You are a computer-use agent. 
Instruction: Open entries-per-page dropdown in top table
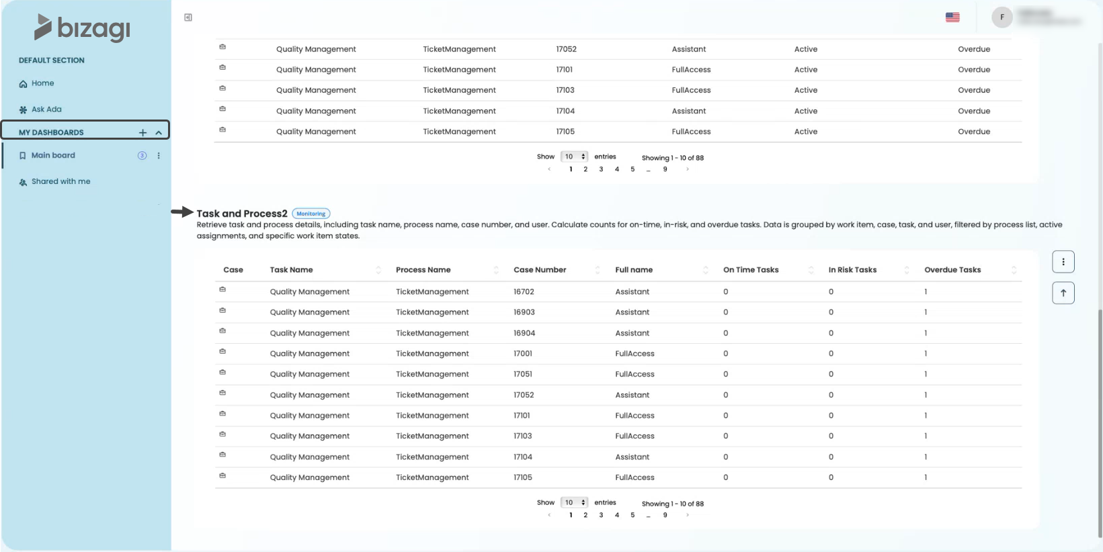point(574,156)
